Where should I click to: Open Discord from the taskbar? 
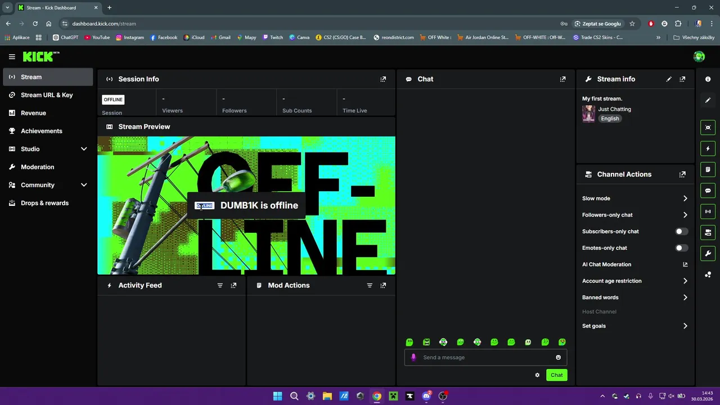[x=426, y=396]
